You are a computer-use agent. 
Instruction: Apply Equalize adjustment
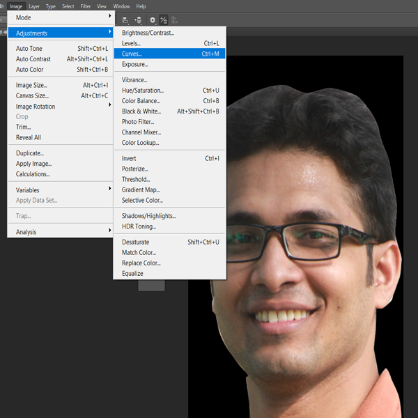(170, 274)
